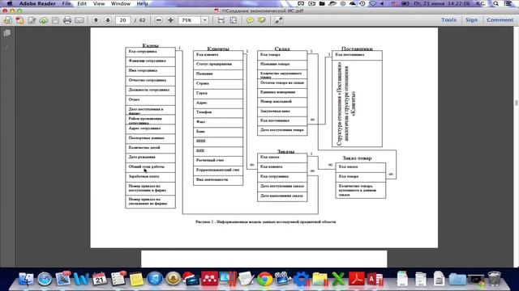Open Google Chrome from the dock
The width and height of the screenshot is (519, 291).
[x=264, y=279]
